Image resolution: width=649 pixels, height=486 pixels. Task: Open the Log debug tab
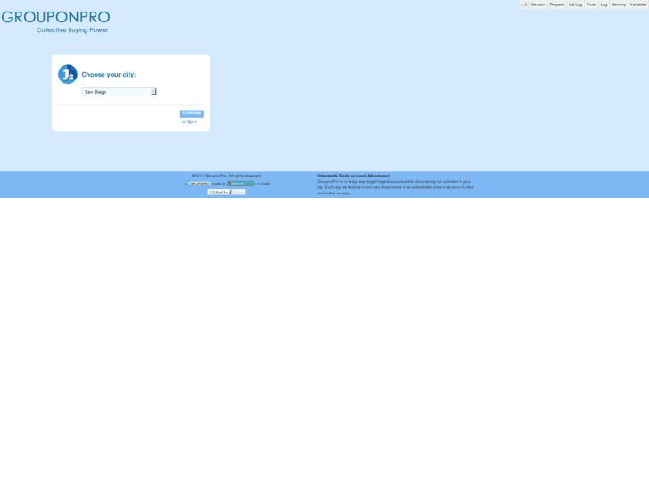[x=603, y=4]
